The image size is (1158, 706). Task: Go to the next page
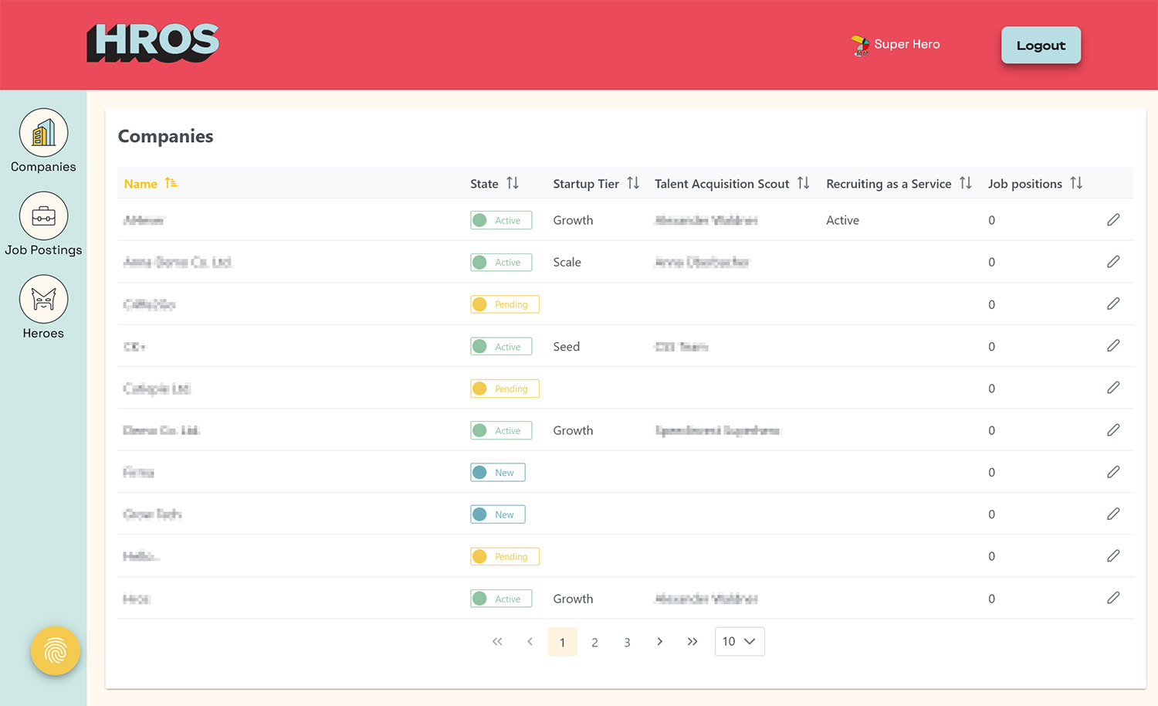[x=659, y=642]
